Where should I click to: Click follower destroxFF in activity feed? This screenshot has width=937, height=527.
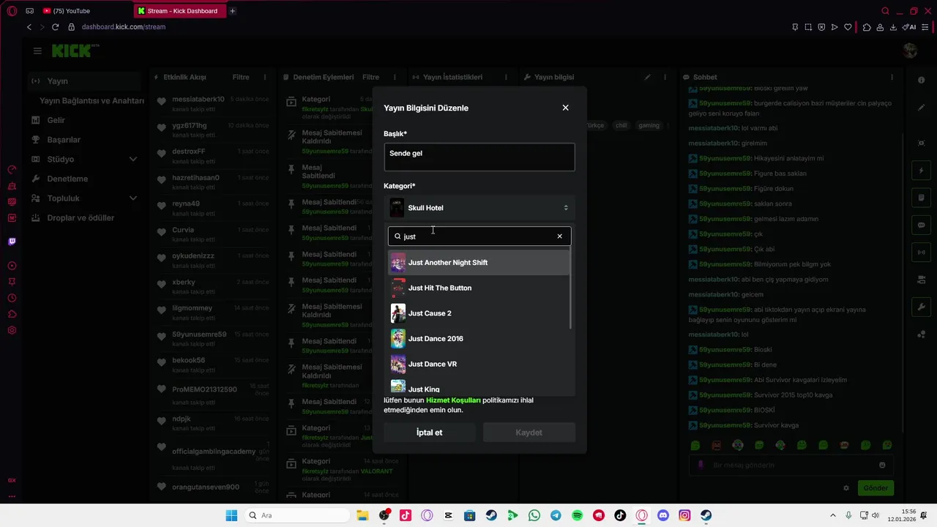pyautogui.click(x=188, y=152)
